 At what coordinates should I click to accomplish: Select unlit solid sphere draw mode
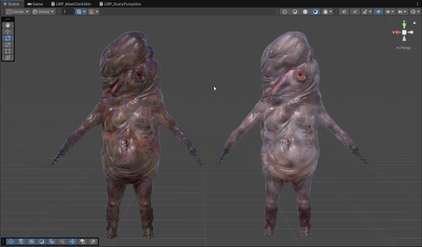tap(305, 12)
